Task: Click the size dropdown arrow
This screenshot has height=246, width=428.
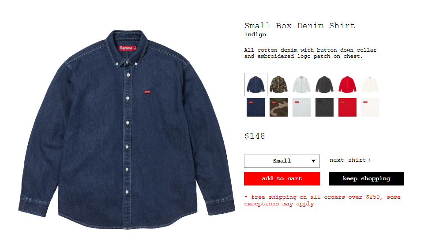Action: [313, 161]
